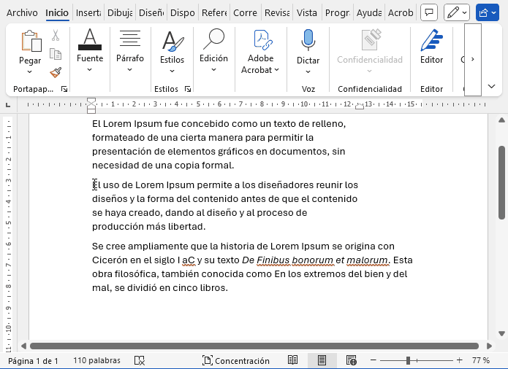Click the spelling check icon in status bar

[x=140, y=360]
